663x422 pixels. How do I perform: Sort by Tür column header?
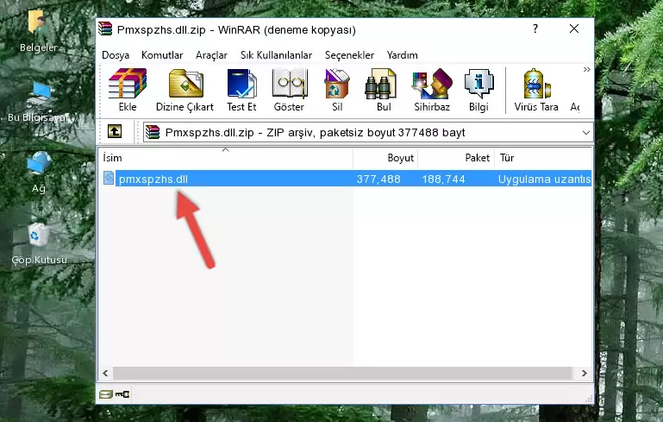click(543, 158)
